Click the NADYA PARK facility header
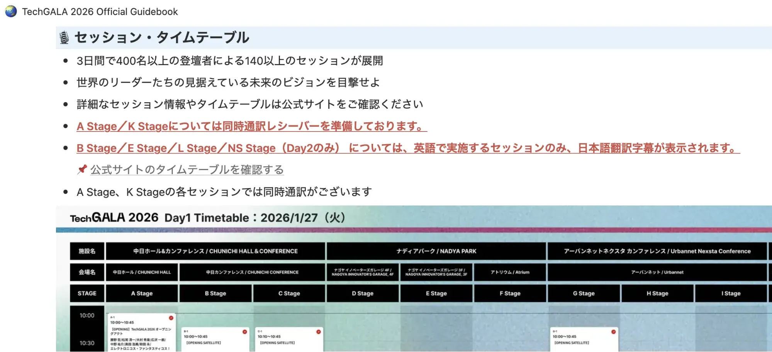Image resolution: width=772 pixels, height=352 pixels. pos(436,251)
